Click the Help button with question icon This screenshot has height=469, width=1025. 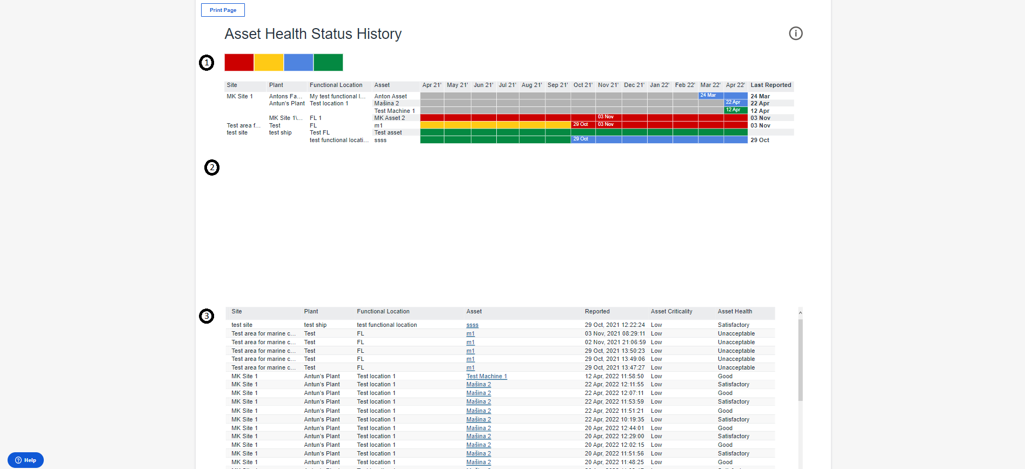click(25, 460)
